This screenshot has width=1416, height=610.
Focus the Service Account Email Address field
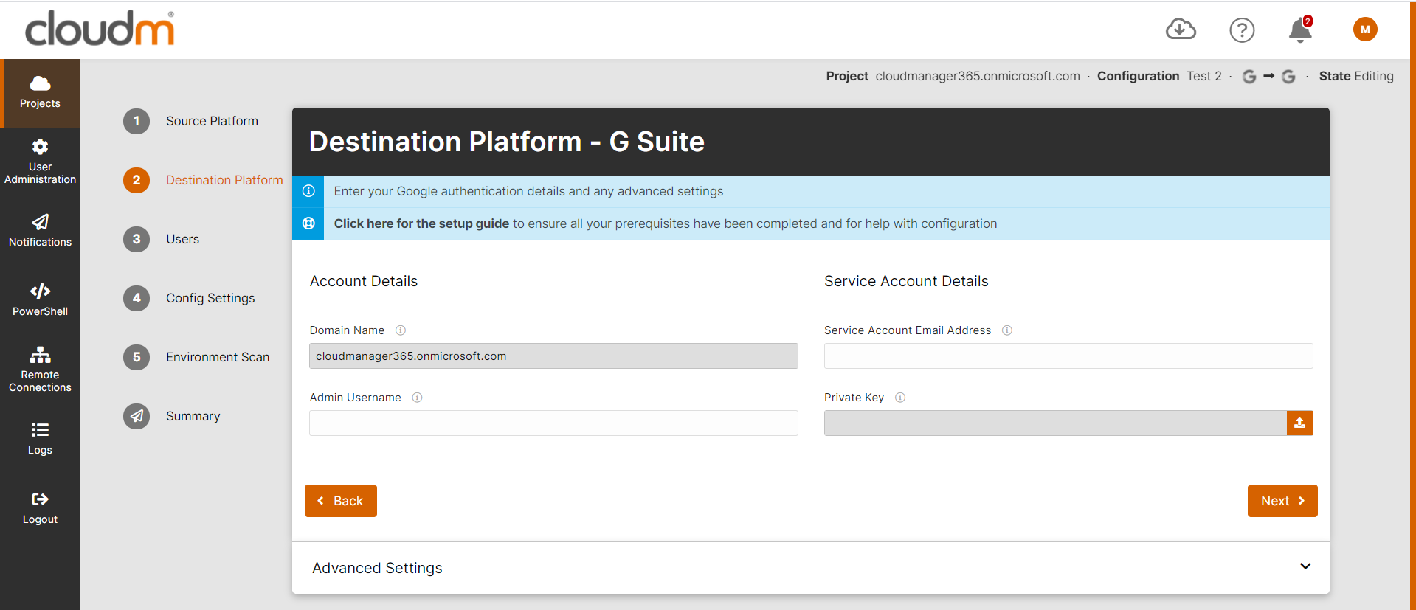tap(1068, 356)
